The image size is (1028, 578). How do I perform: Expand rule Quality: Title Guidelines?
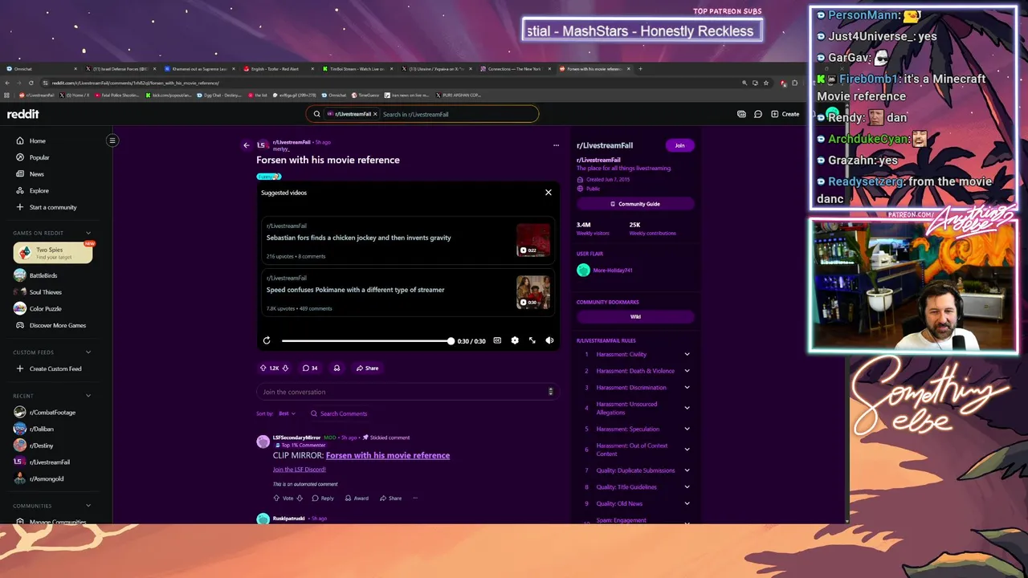pyautogui.click(x=687, y=487)
